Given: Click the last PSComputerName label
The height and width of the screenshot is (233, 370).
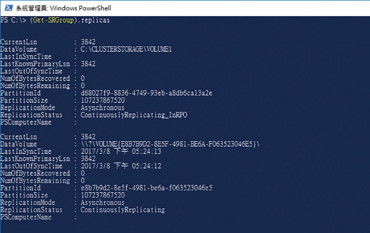Looking at the screenshot, I should click(x=26, y=217).
